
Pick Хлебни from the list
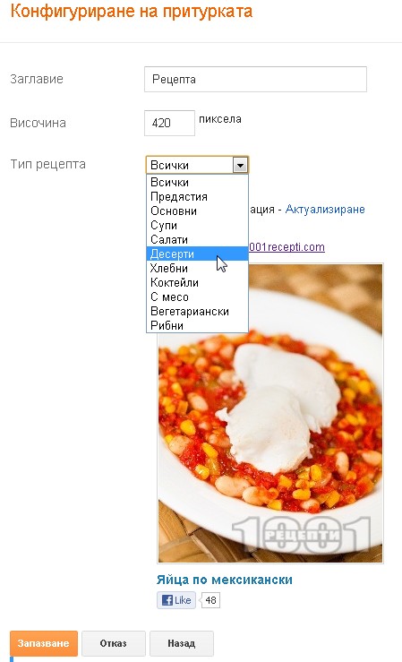click(x=197, y=269)
